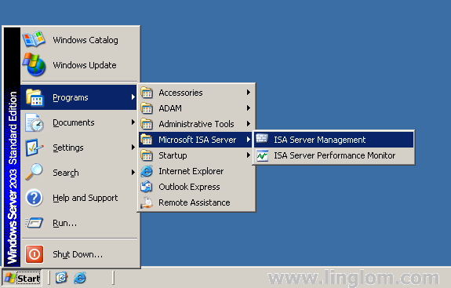Click the Settings checkmark icon

click(x=35, y=148)
